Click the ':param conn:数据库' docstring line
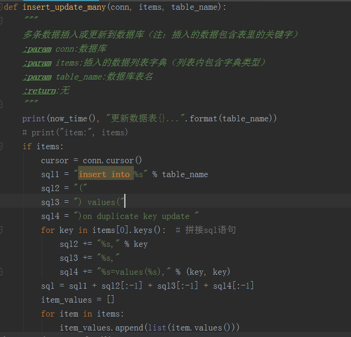This screenshot has height=337, width=351. tap(65, 49)
